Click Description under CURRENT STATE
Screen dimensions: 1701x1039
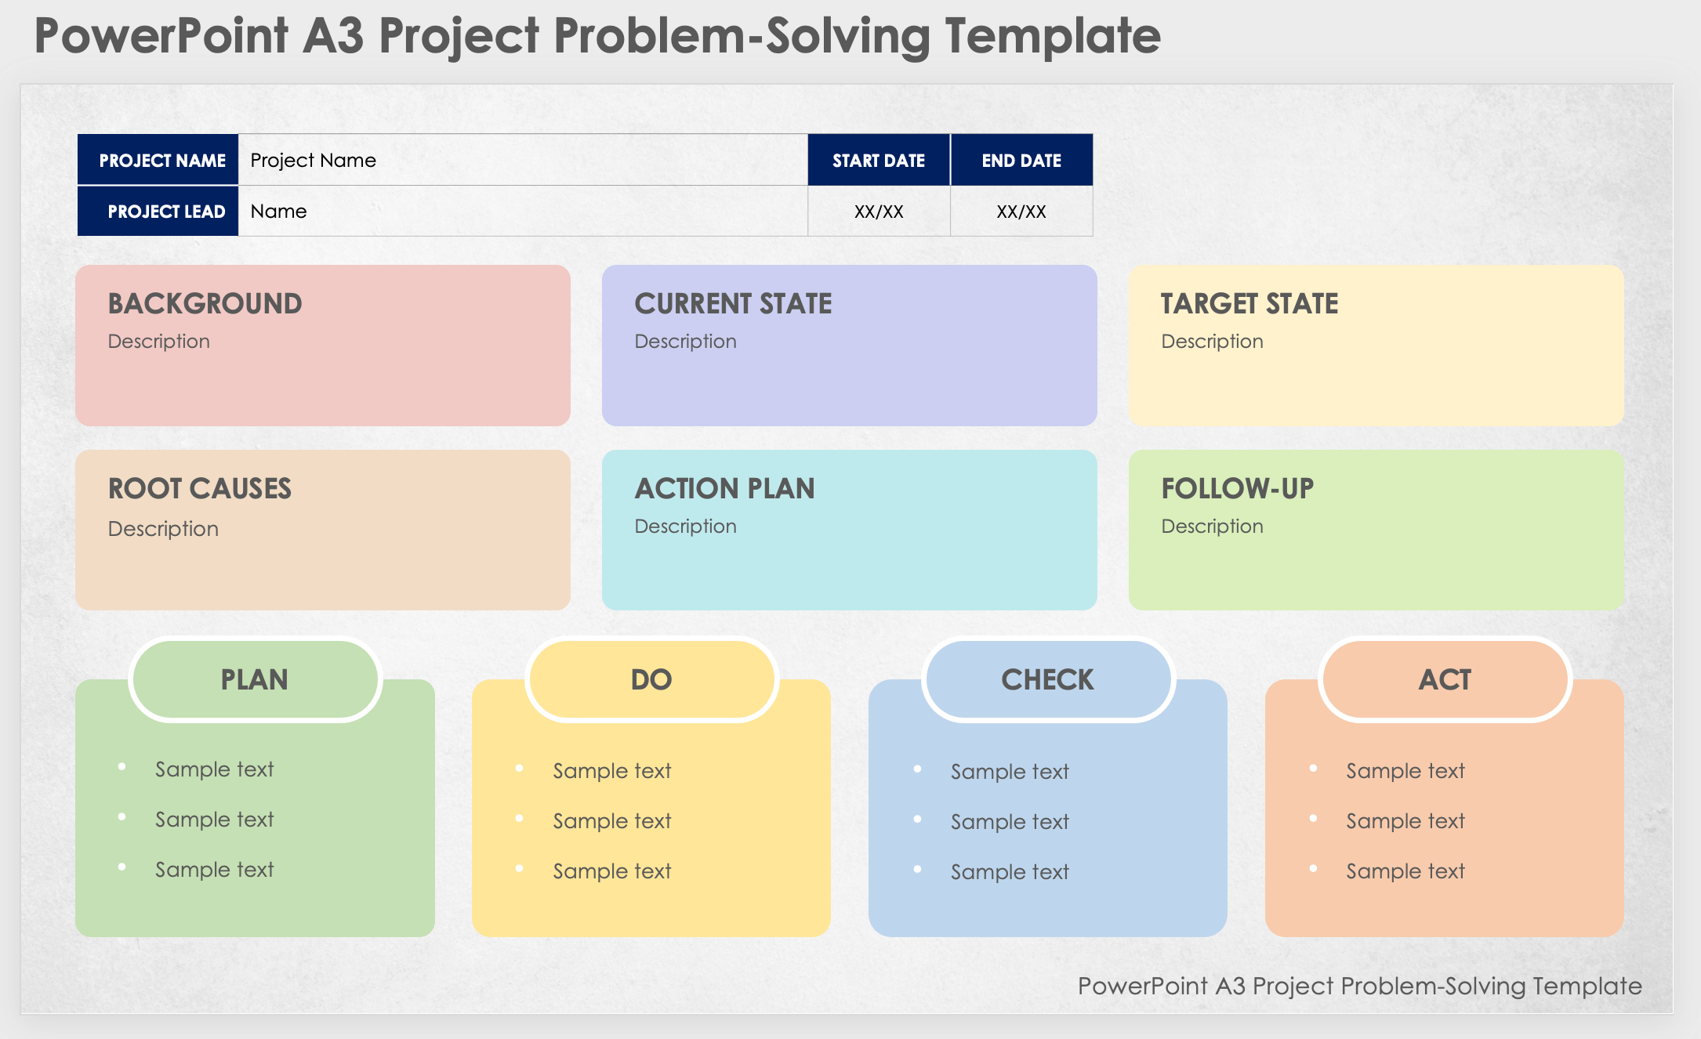coord(686,342)
